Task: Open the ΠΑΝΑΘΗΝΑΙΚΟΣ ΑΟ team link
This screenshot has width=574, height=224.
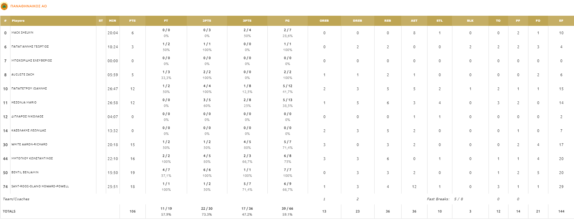Action: [29, 6]
